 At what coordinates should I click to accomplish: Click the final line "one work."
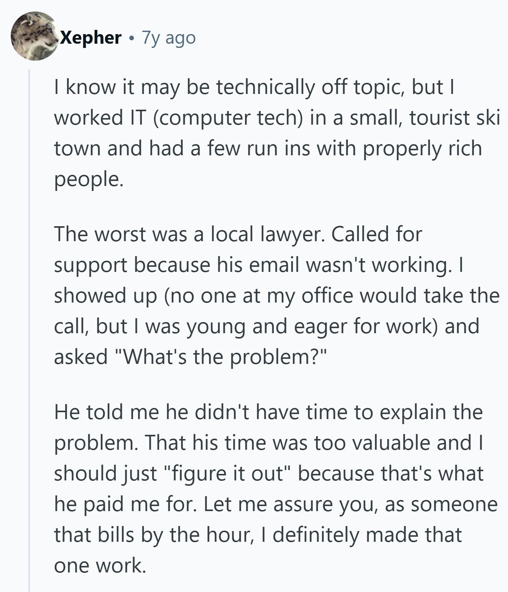pyautogui.click(x=100, y=565)
